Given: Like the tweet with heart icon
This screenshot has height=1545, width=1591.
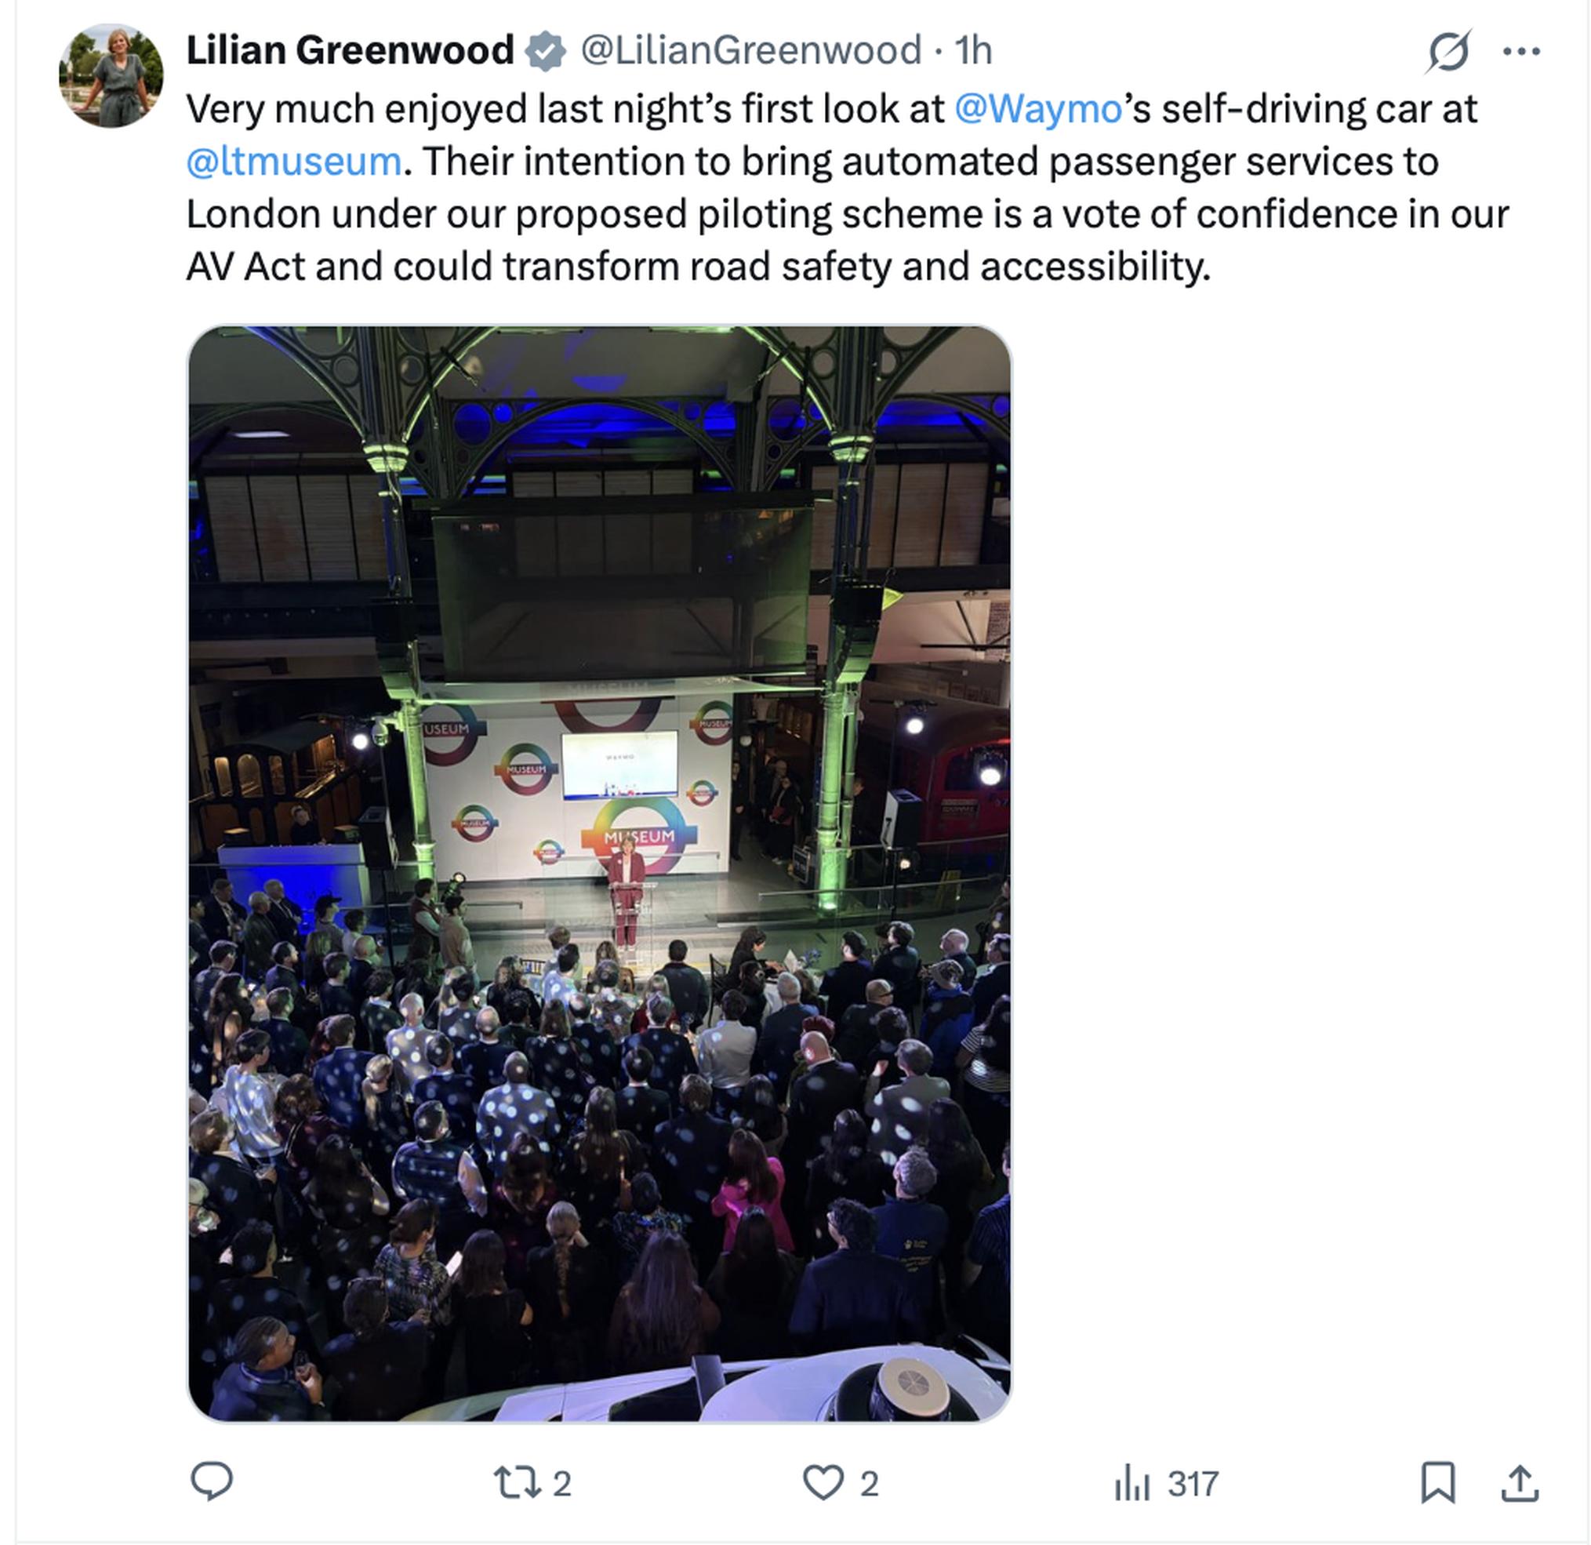Looking at the screenshot, I should pos(823,1482).
